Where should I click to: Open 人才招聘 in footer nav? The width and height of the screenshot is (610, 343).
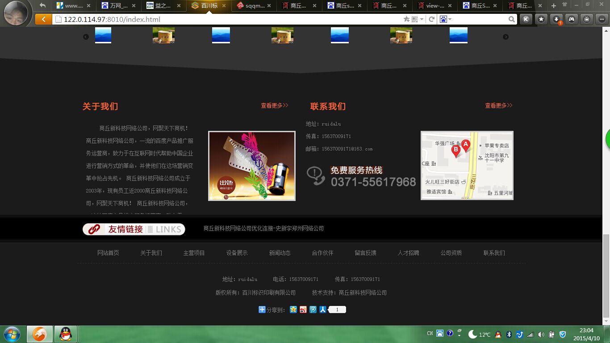tap(408, 253)
